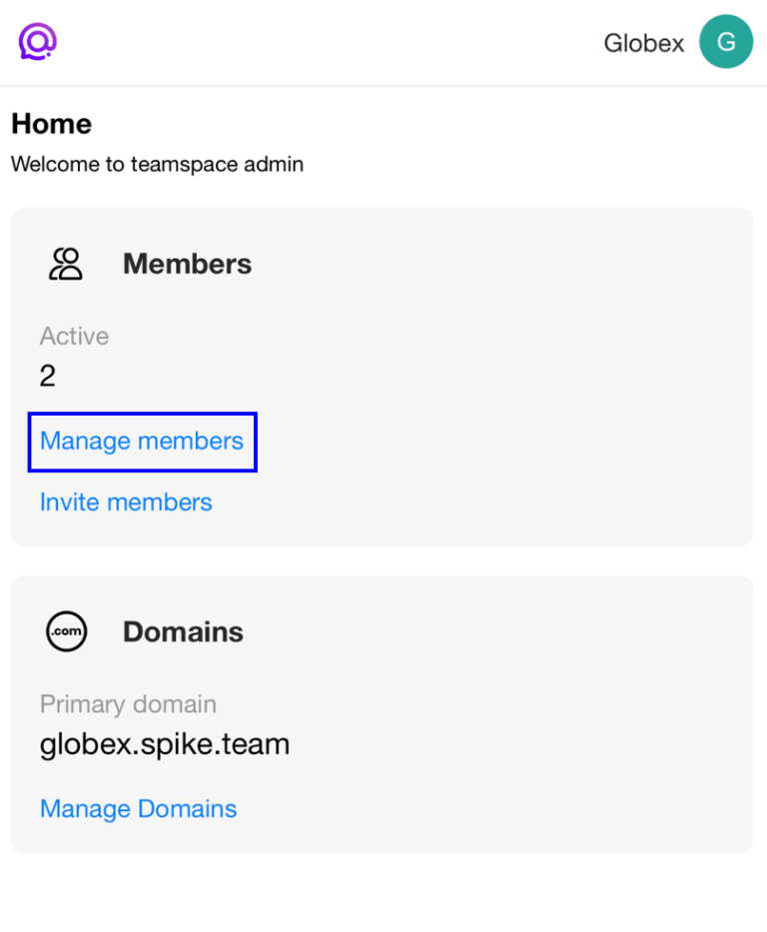
Task: Select the people icon beside Members heading
Action: [65, 263]
